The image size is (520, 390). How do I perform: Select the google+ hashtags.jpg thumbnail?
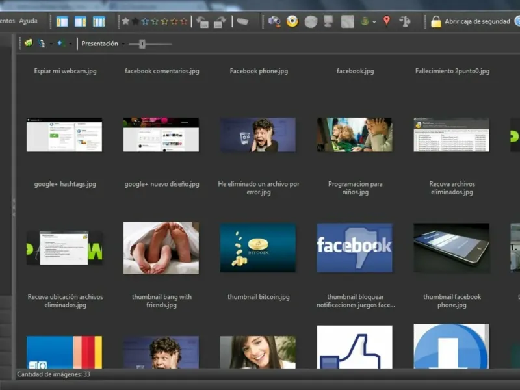click(x=64, y=135)
